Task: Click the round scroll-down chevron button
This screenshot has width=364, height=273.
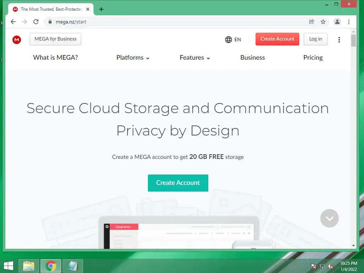Action: pos(330,218)
